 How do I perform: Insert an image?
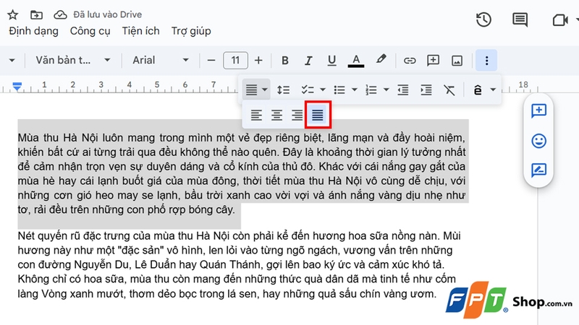457,61
